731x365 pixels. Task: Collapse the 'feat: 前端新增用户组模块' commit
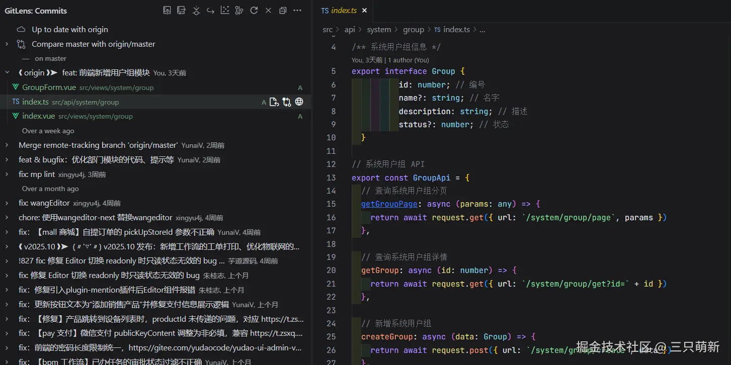coord(7,73)
